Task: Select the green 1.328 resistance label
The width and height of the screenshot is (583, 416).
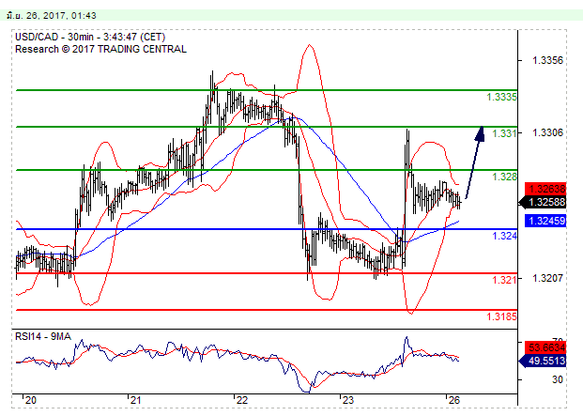Action: 504,177
